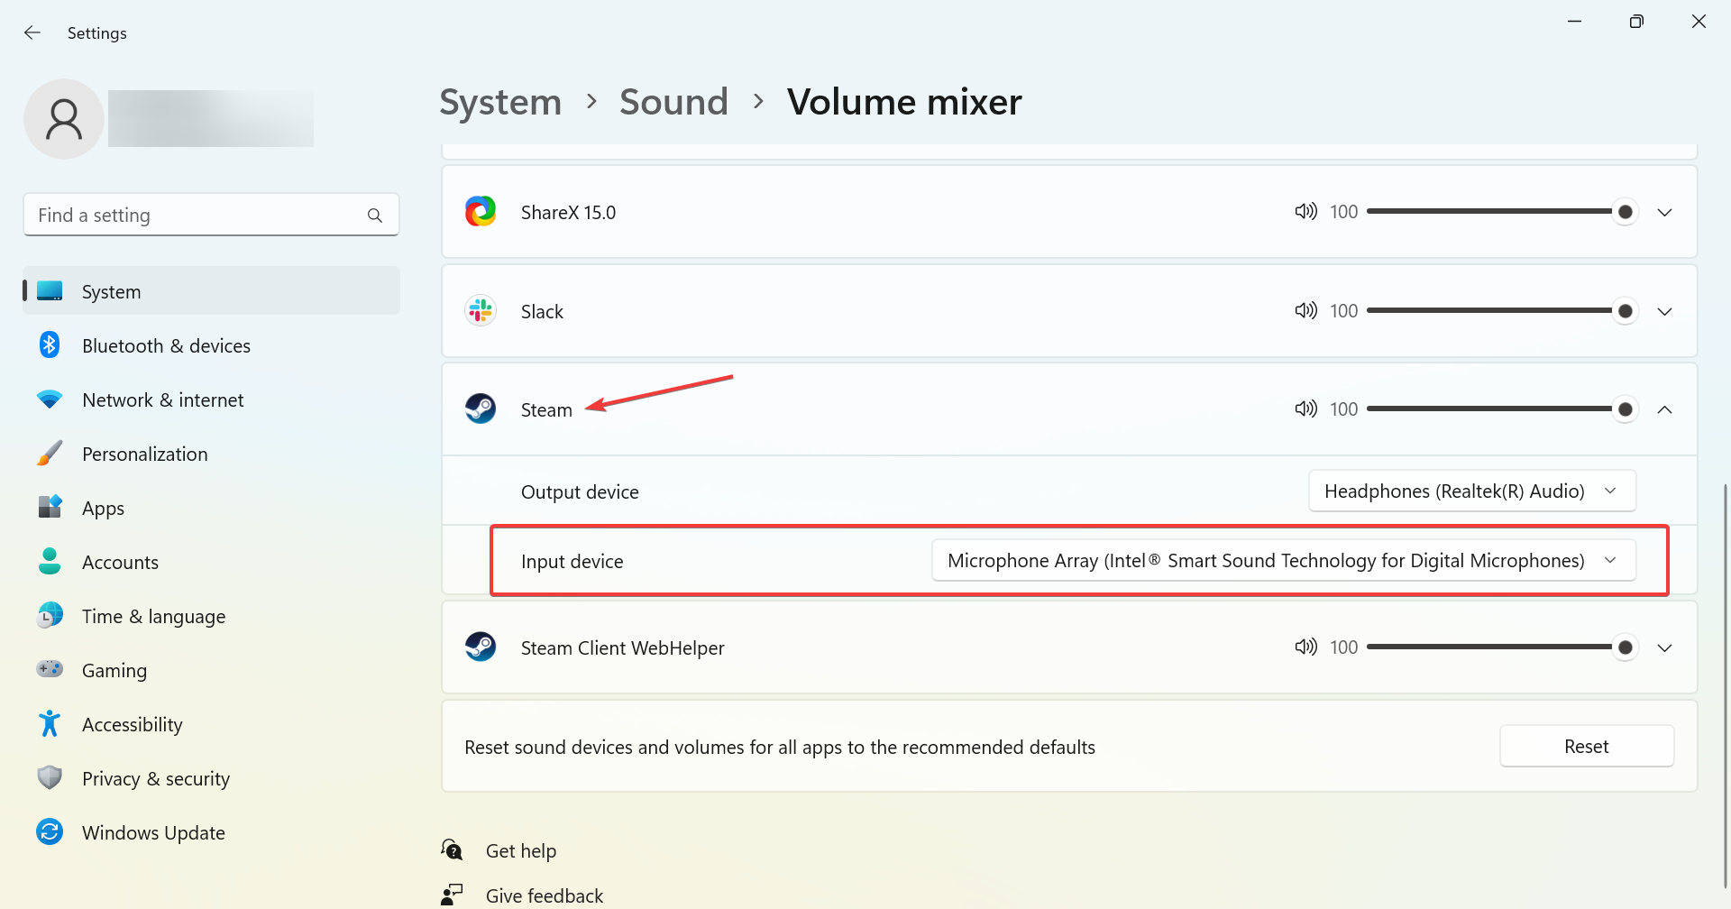Click the ShareX 15.0 volume slider
The height and width of the screenshot is (909, 1731).
point(1502,212)
